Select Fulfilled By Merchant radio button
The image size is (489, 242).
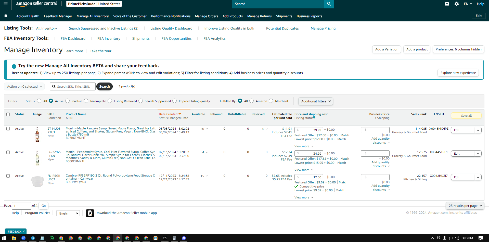tap(271, 101)
